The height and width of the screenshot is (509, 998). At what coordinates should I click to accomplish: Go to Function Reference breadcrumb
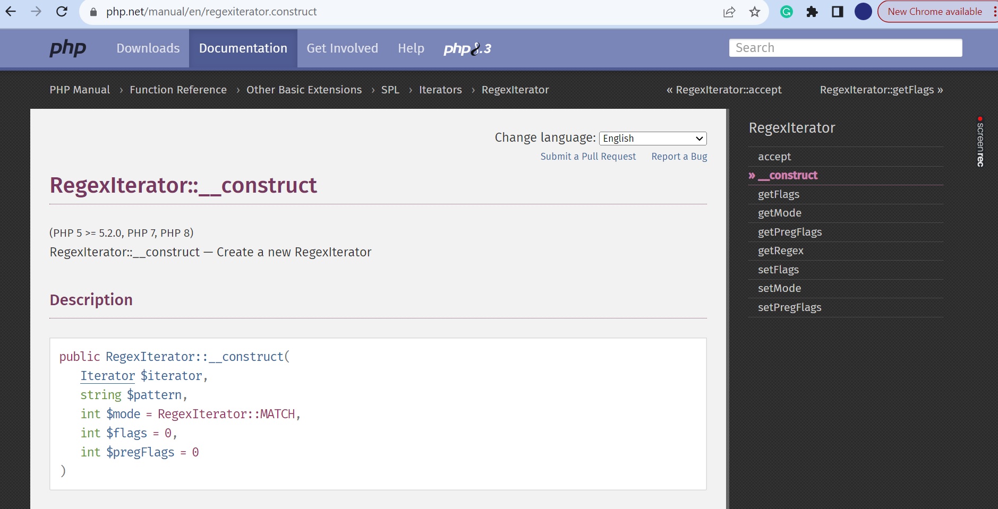point(178,90)
